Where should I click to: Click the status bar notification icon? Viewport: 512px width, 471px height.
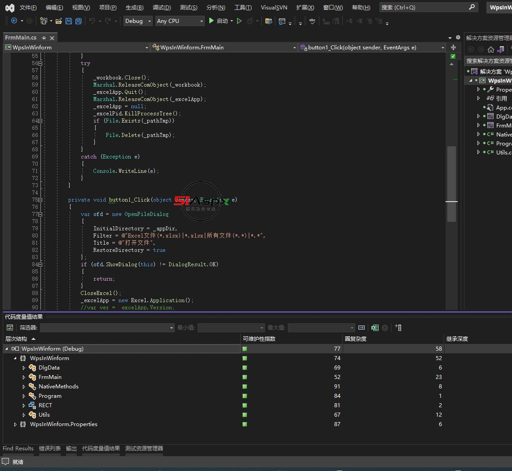click(5, 462)
